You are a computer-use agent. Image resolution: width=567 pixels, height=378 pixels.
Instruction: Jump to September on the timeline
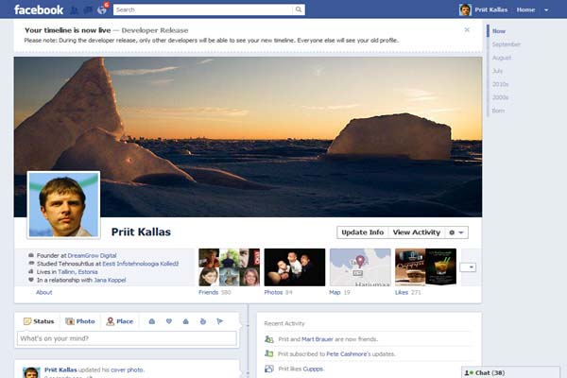click(x=507, y=44)
